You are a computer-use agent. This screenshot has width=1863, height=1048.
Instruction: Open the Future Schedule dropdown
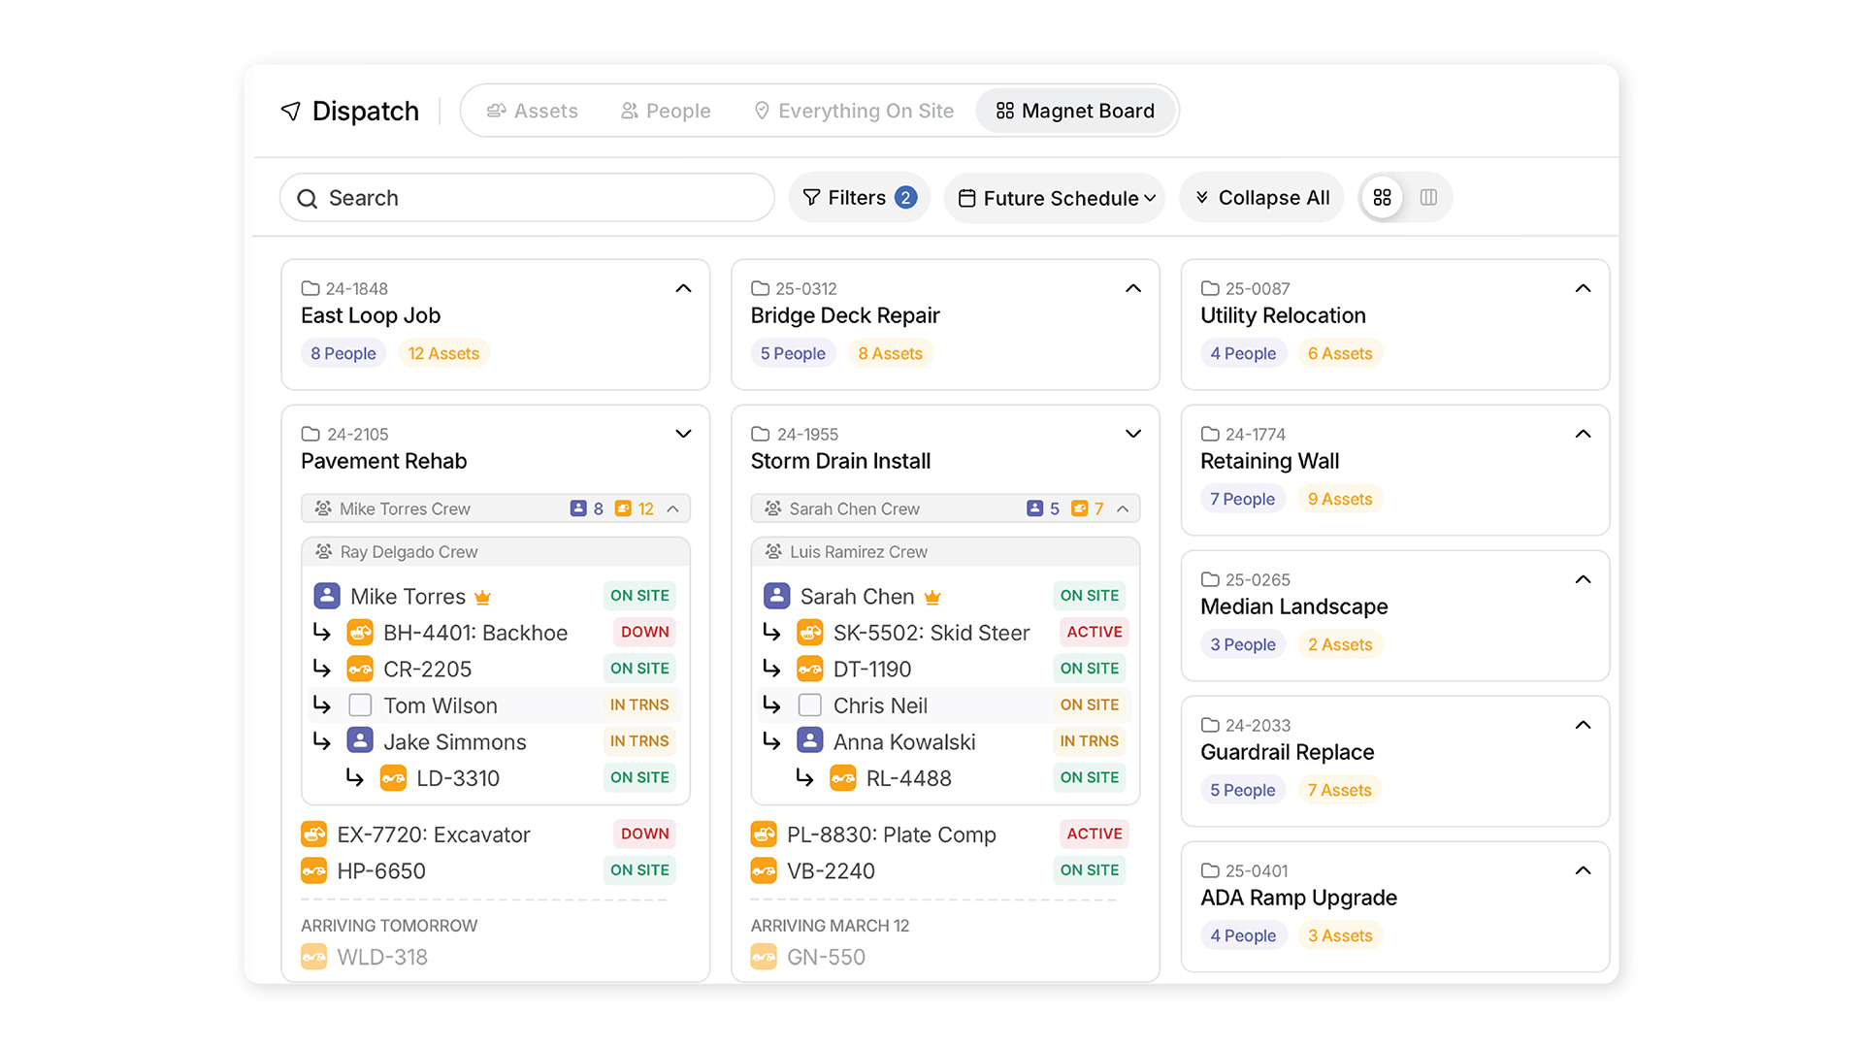pos(1056,198)
